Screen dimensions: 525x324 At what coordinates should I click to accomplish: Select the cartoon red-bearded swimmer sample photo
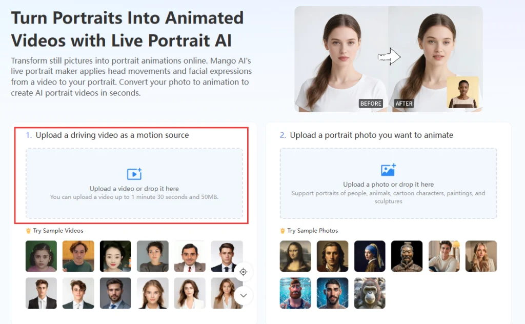(295, 293)
